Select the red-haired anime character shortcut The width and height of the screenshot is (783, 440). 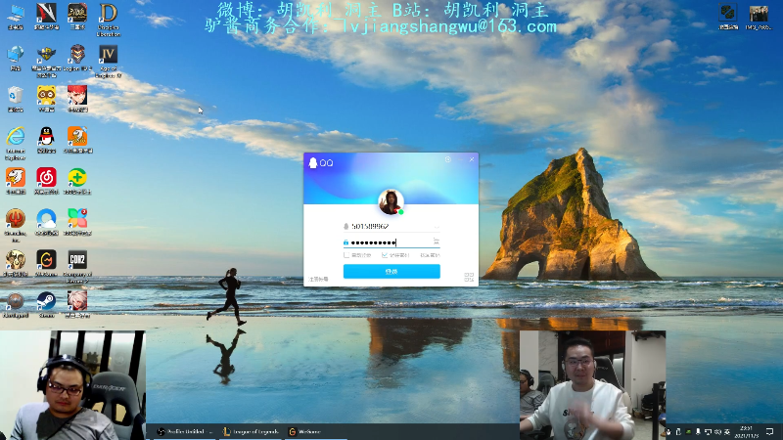[x=77, y=99]
